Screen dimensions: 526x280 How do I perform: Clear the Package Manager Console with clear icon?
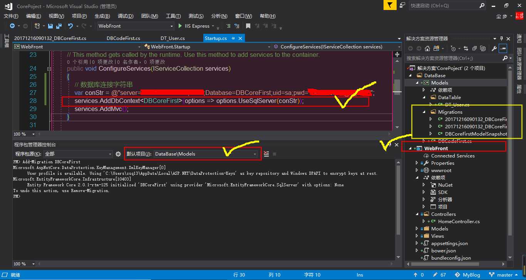point(266,154)
